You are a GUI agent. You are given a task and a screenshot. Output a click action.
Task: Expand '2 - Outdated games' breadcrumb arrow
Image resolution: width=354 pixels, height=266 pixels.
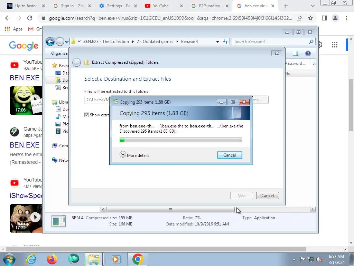coord(177,42)
